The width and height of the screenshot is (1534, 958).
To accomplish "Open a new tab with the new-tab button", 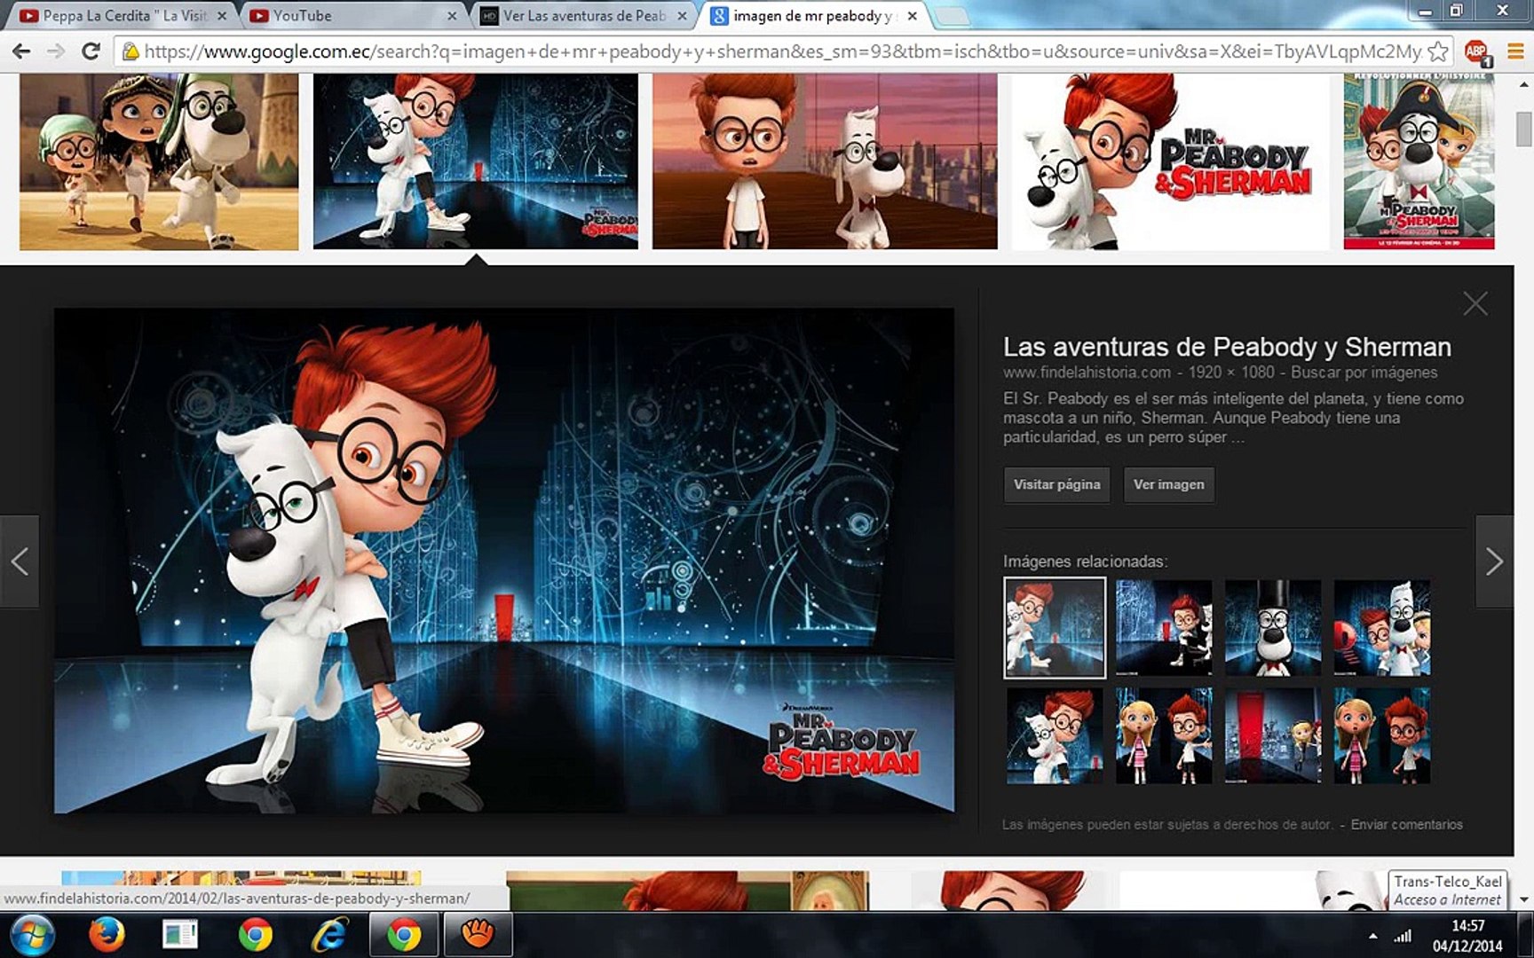I will pos(951,16).
